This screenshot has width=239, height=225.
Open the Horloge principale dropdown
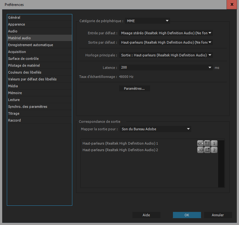point(166,55)
